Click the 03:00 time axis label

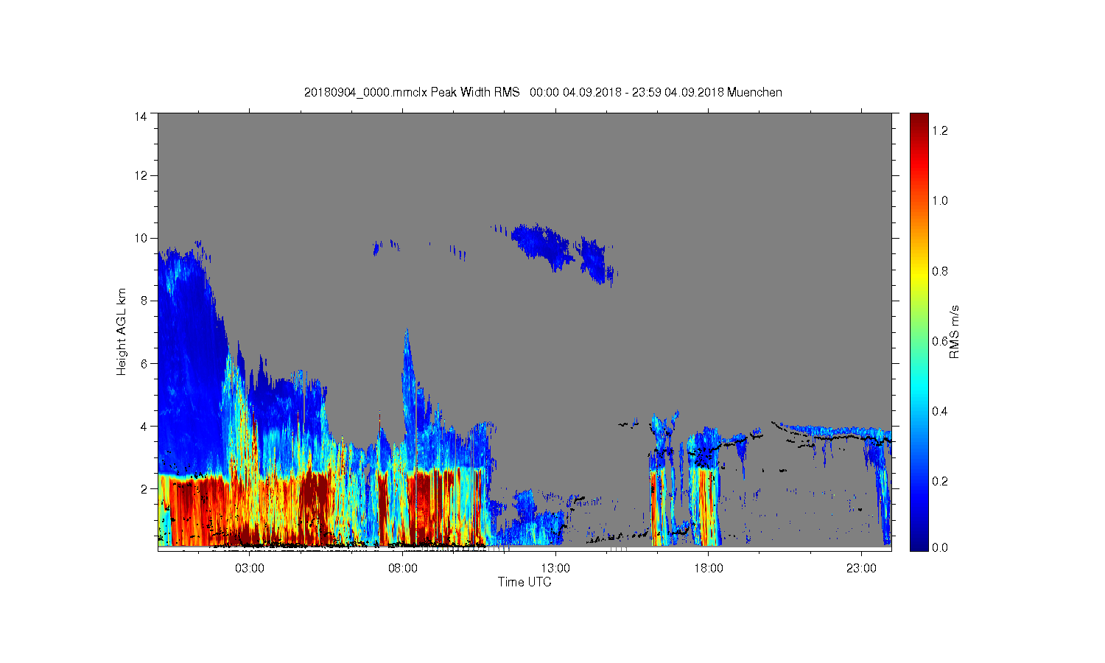tap(250, 569)
